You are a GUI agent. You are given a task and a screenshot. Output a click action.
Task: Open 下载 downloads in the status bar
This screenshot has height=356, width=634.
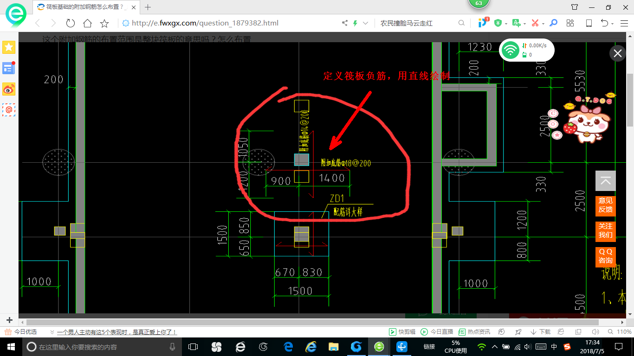540,332
